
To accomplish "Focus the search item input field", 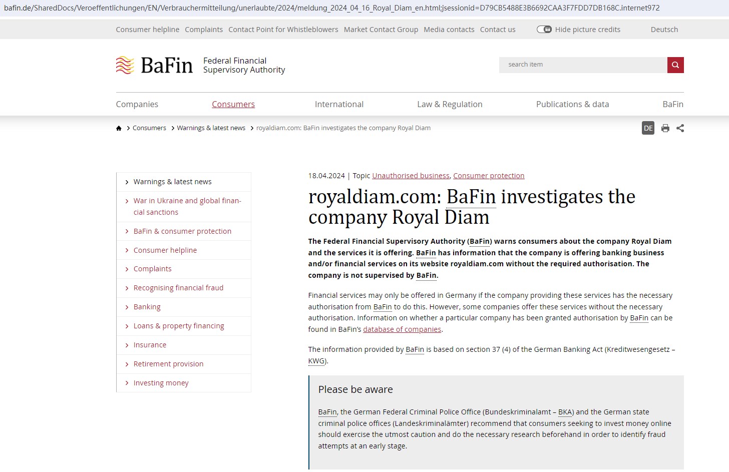I will [583, 65].
